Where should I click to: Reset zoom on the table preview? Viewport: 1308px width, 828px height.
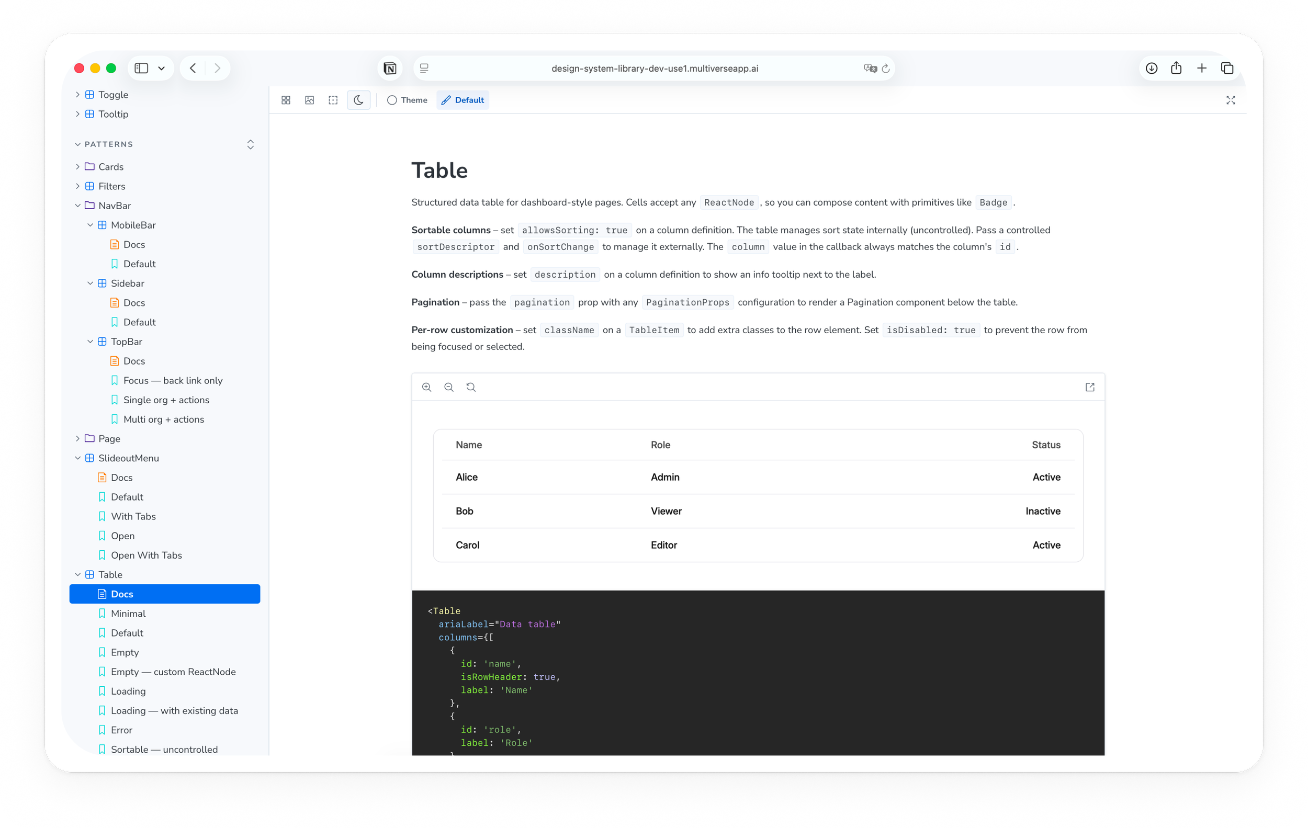(471, 387)
